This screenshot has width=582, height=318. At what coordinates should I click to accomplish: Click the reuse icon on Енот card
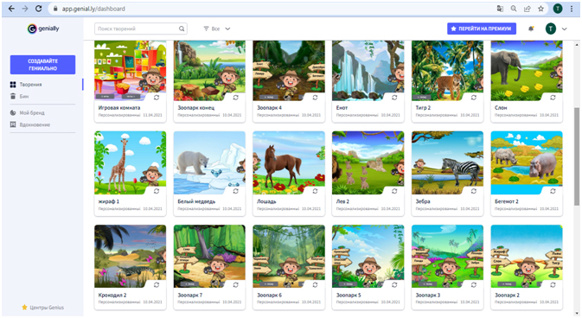click(394, 98)
